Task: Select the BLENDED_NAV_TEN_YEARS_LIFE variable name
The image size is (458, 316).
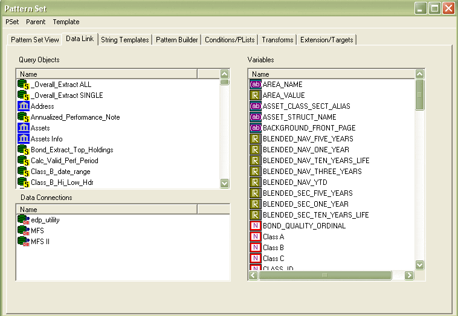Action: click(x=316, y=161)
